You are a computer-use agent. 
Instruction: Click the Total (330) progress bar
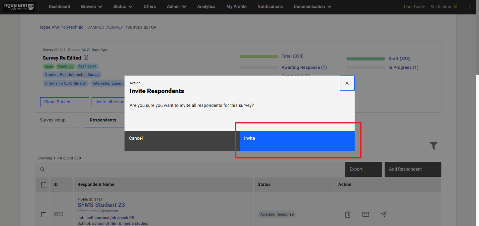(x=259, y=56)
